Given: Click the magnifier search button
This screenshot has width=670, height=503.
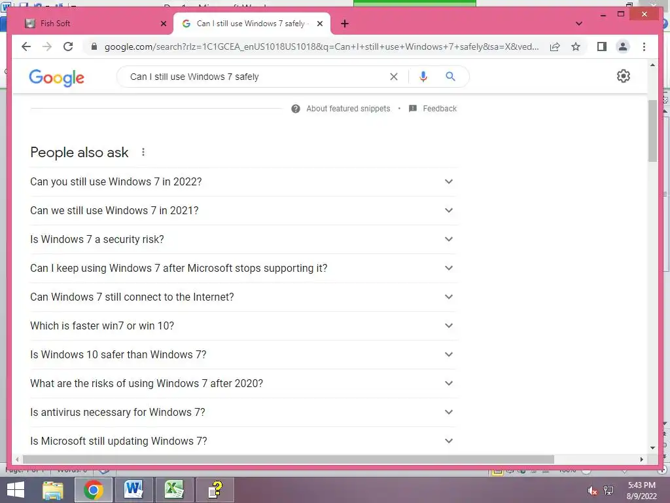Looking at the screenshot, I should pyautogui.click(x=450, y=77).
